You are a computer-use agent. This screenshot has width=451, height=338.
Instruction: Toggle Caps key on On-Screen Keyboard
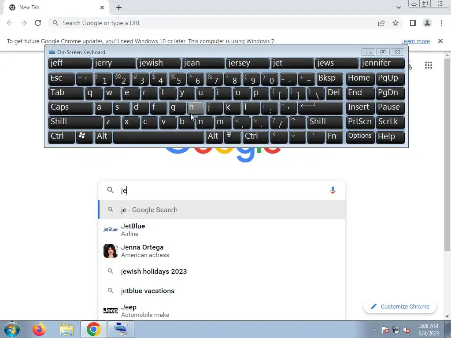pyautogui.click(x=71, y=108)
